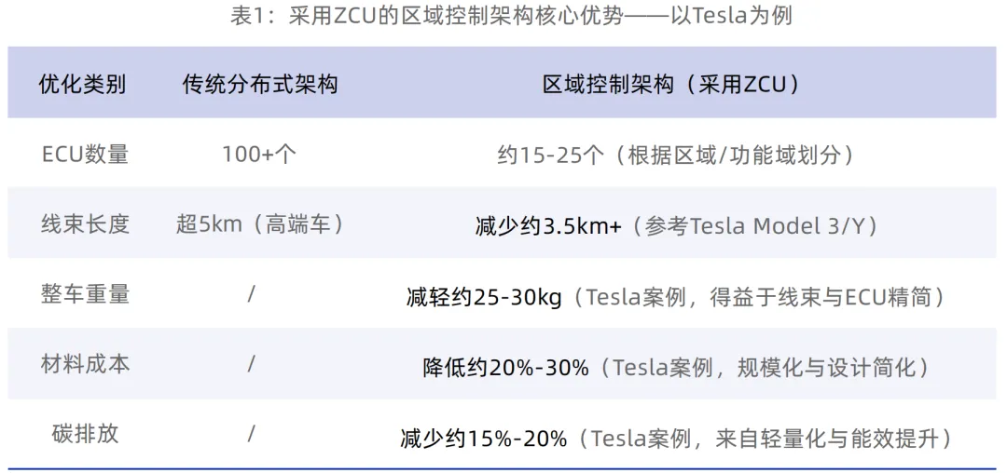Click the slash in the 材料成本 row
This screenshot has width=1007, height=473.
tap(251, 364)
